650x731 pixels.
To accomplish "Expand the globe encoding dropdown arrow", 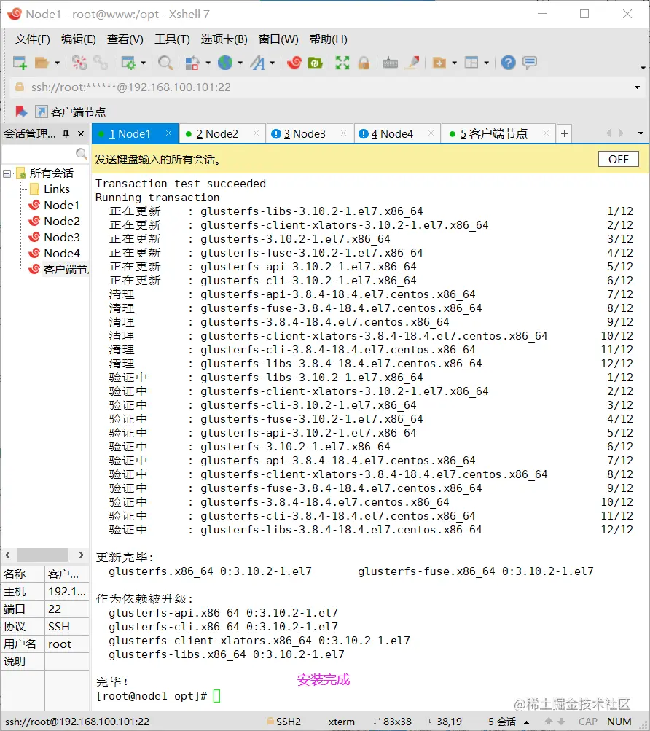I will coord(240,63).
